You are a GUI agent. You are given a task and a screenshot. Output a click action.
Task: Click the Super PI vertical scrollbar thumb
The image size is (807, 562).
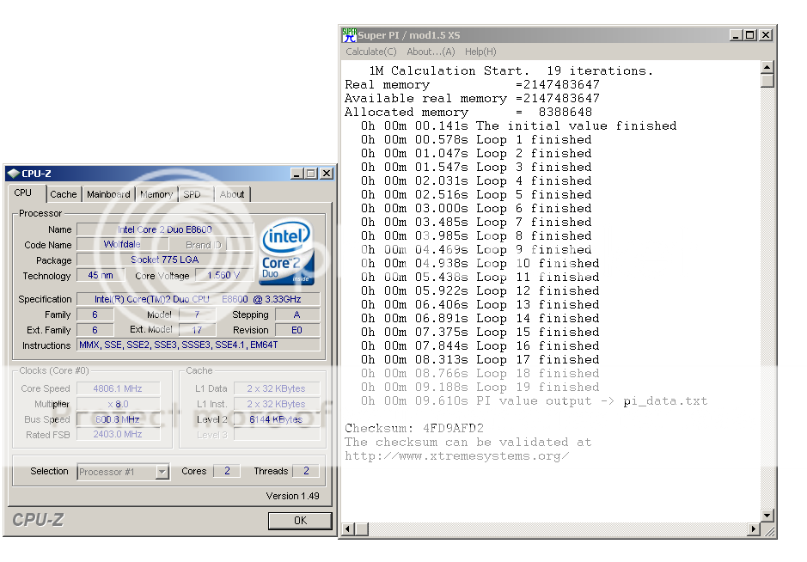click(767, 80)
